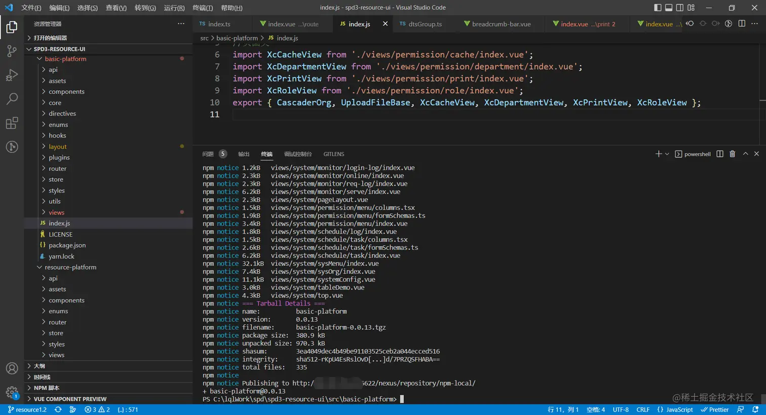Open the Extensions view
Image resolution: width=766 pixels, height=415 pixels.
pyautogui.click(x=12, y=123)
